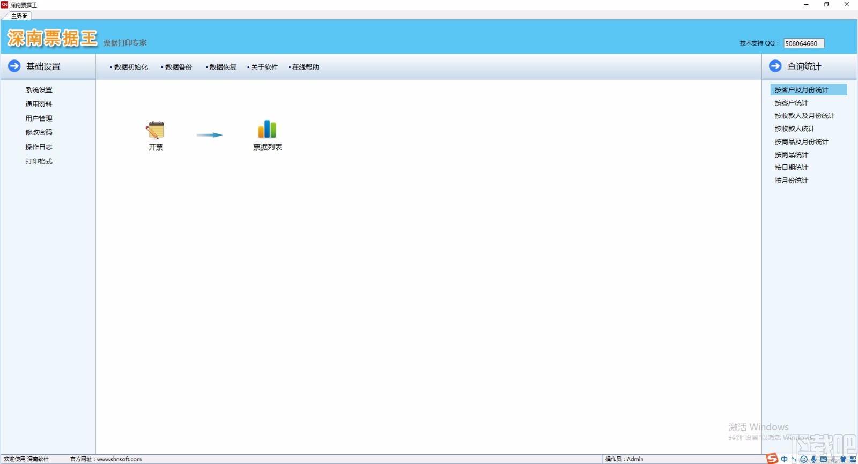Click the arrow icon beside 查询统计
Screen dimensions: 858x464
pos(775,66)
